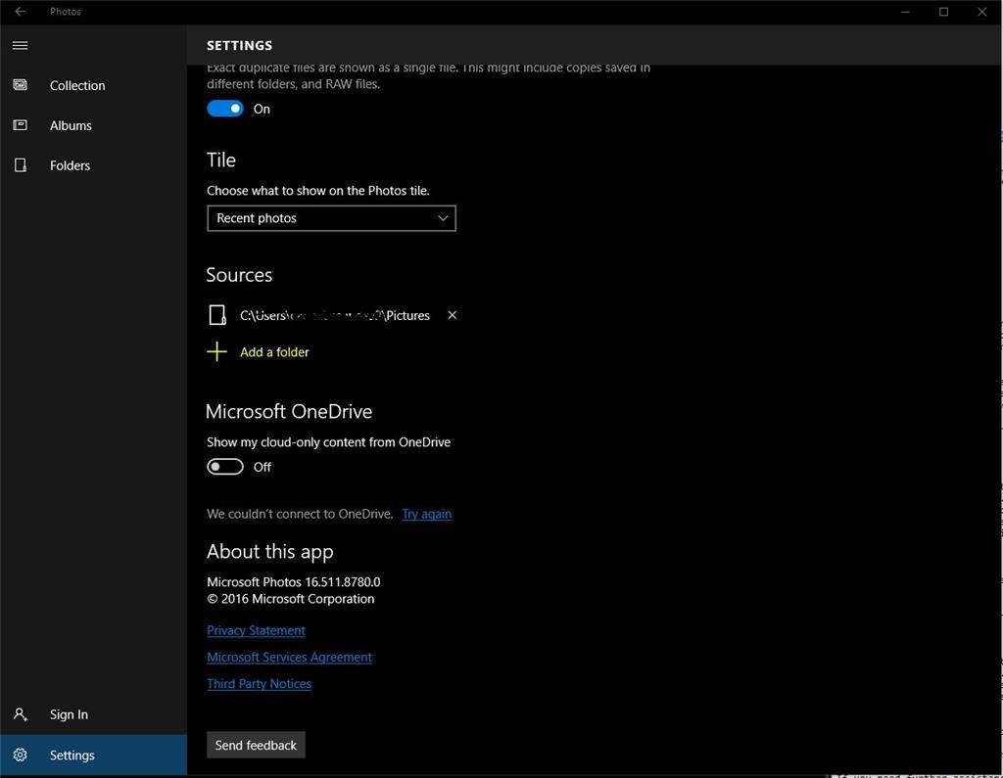Viewport: 1003px width, 778px height.
Task: Open the Privacy Statement link
Action: coord(256,630)
